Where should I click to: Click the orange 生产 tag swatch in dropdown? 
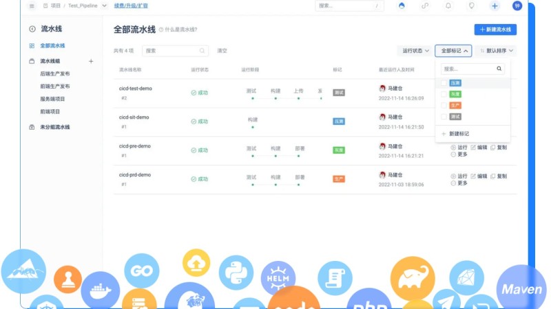pyautogui.click(x=455, y=106)
